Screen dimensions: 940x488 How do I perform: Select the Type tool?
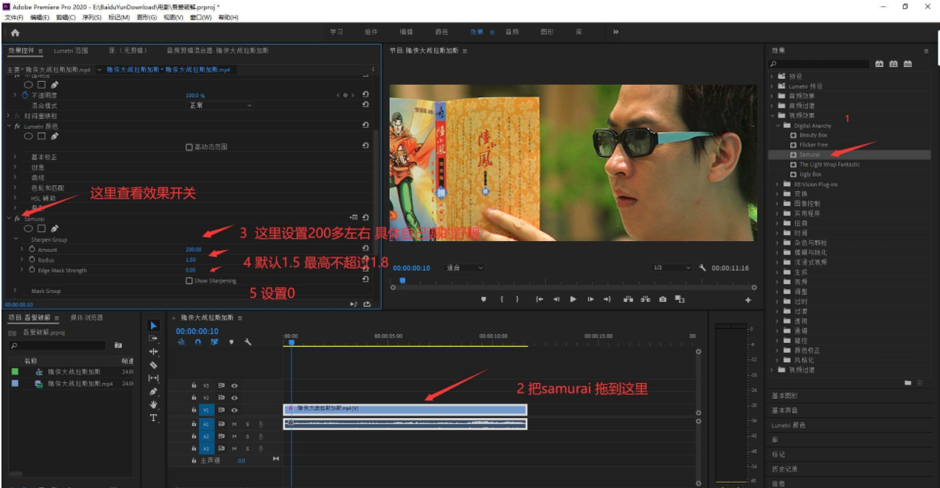click(x=154, y=418)
